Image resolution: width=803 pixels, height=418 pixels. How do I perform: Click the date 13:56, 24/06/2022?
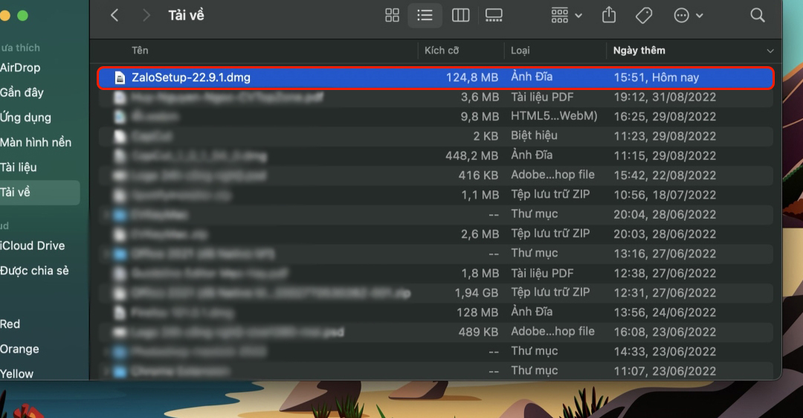point(665,312)
